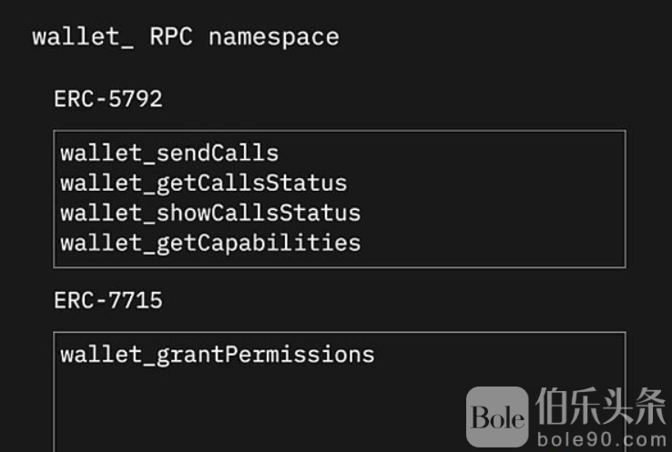Select the wallet_sendCalls line
This screenshot has height=452, width=672.
(x=169, y=153)
